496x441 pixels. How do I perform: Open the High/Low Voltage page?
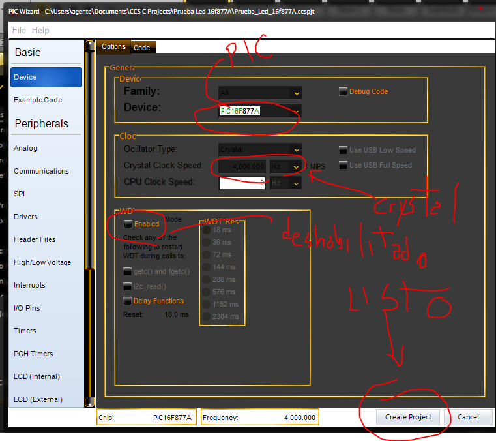(46, 262)
